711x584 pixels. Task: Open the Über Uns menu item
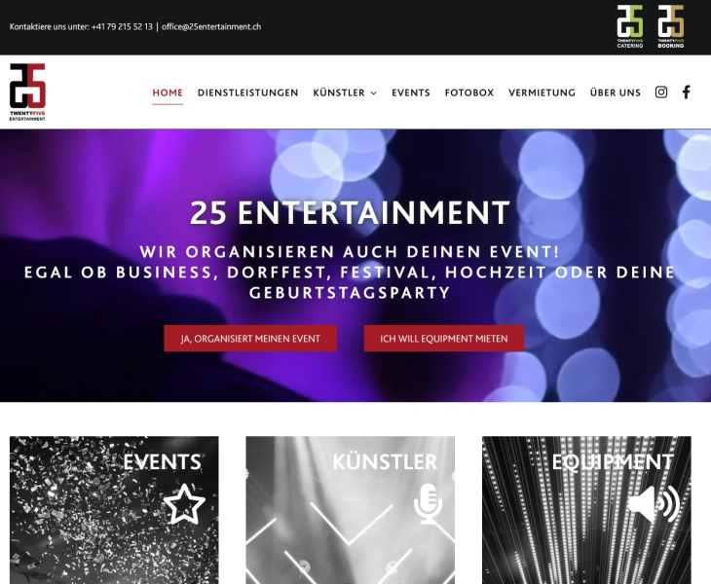616,92
